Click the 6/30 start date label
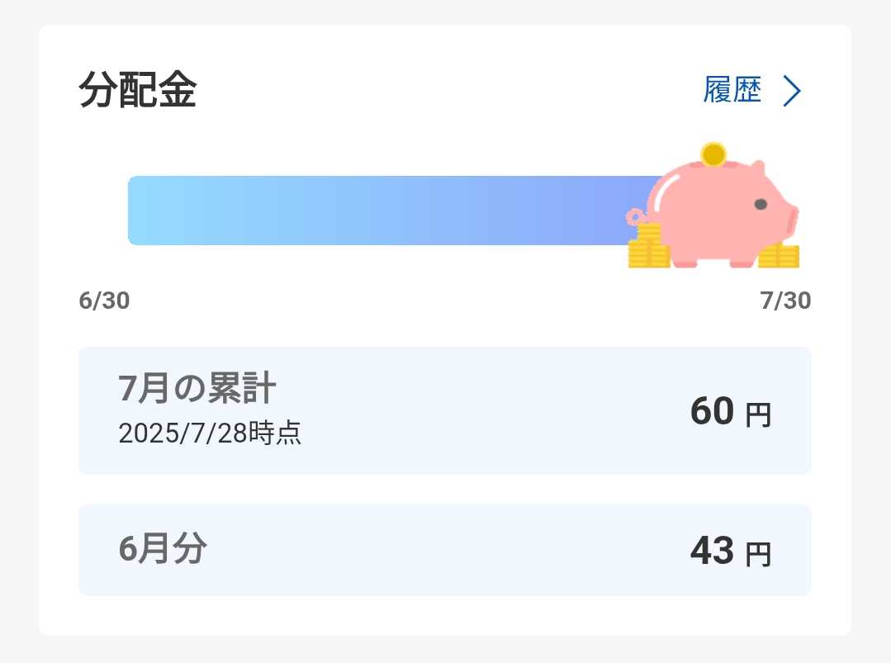 coord(105,301)
